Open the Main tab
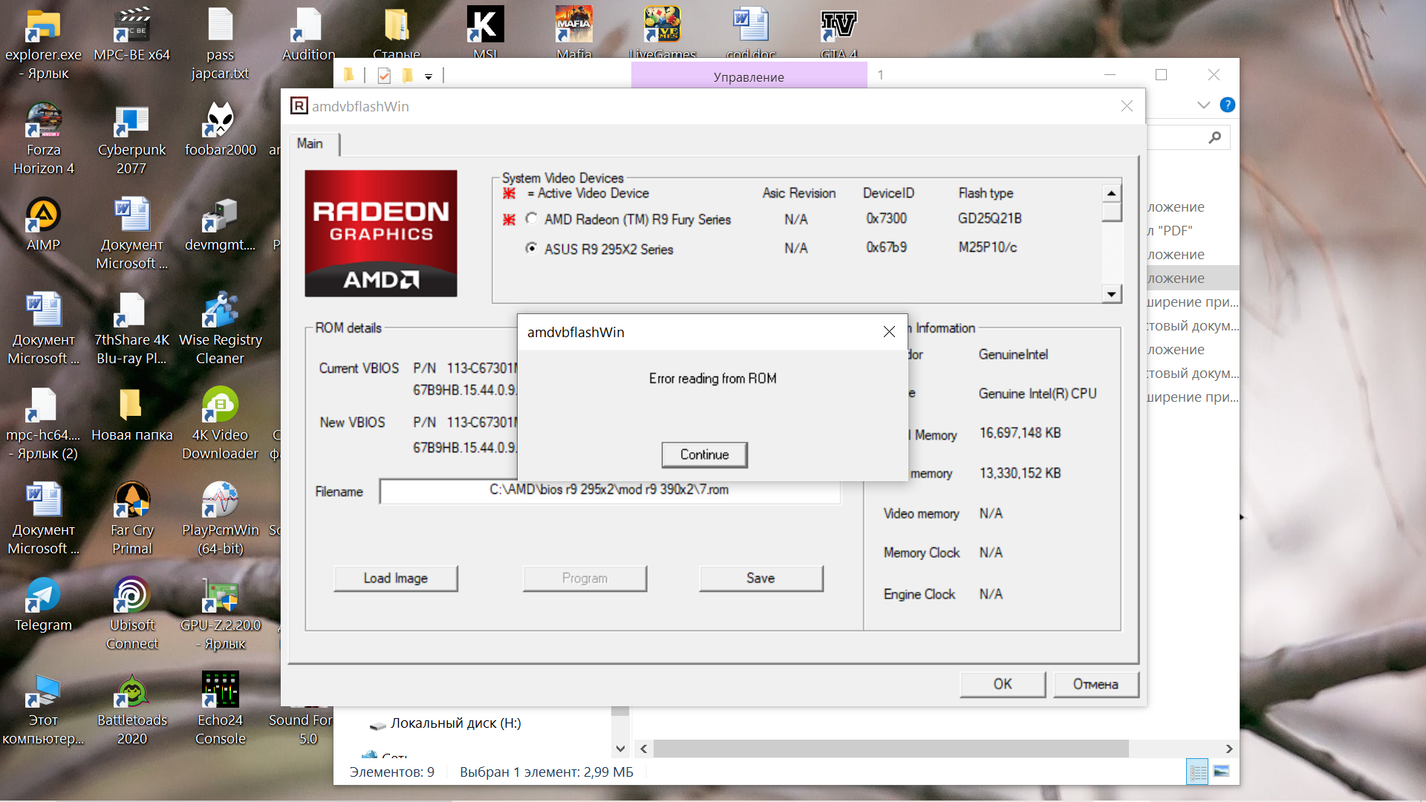Image resolution: width=1426 pixels, height=802 pixels. click(310, 143)
